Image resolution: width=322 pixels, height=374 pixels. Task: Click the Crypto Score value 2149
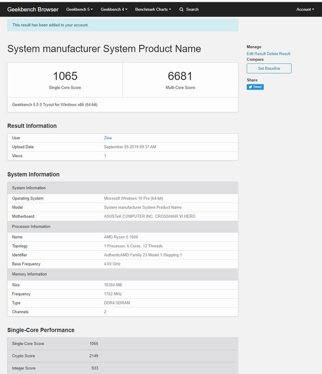[94, 356]
